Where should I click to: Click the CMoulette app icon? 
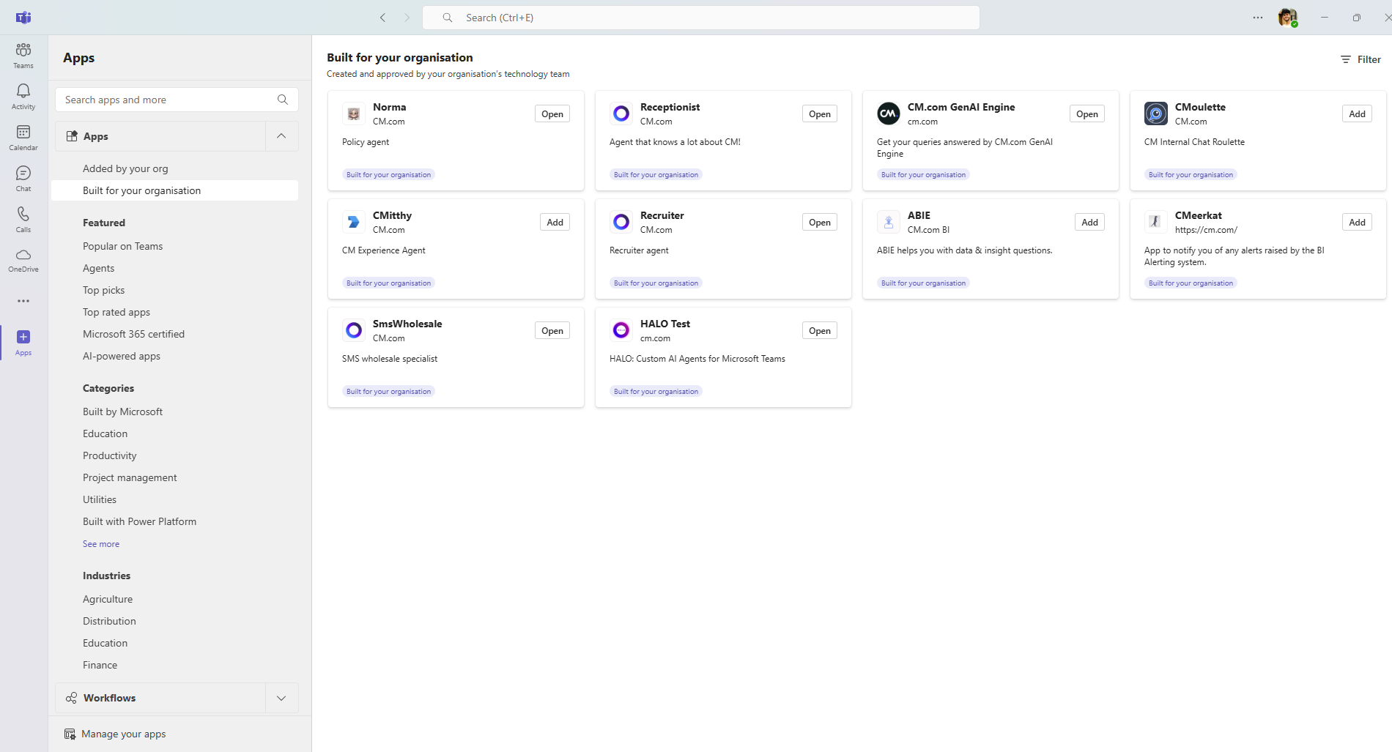pos(1156,113)
